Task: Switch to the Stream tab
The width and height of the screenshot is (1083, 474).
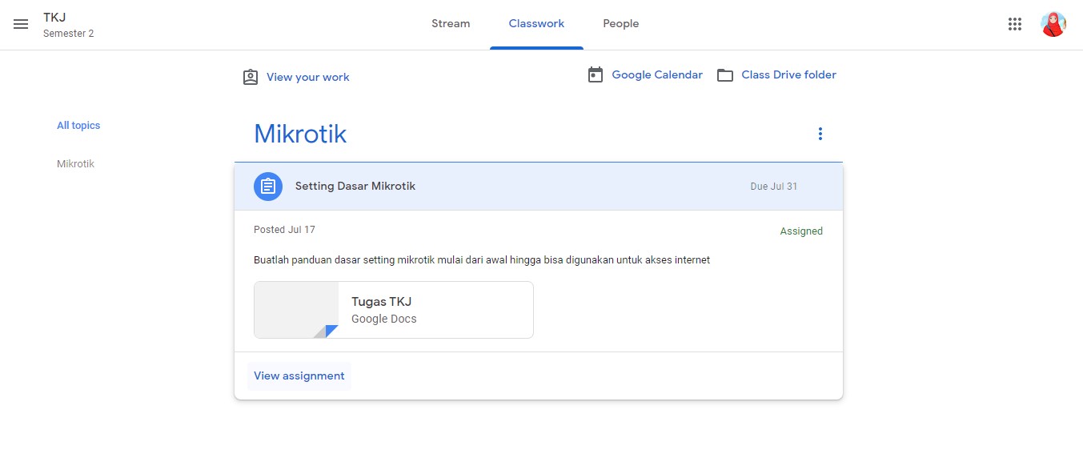Action: coord(451,24)
